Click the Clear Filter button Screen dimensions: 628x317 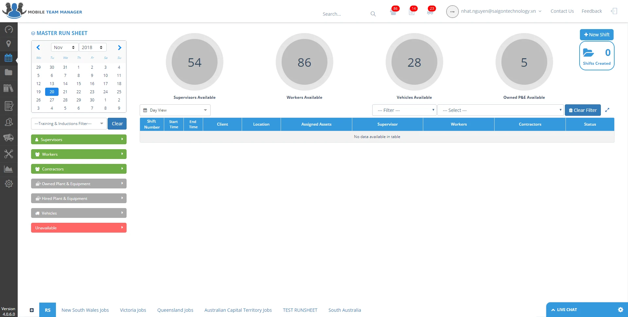[583, 110]
